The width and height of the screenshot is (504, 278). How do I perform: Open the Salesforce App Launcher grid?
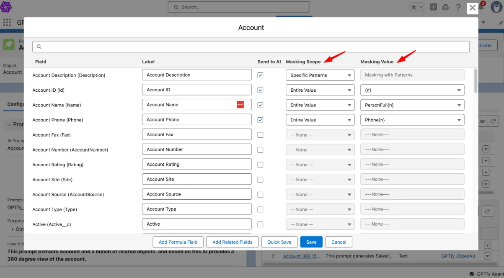pos(7,22)
